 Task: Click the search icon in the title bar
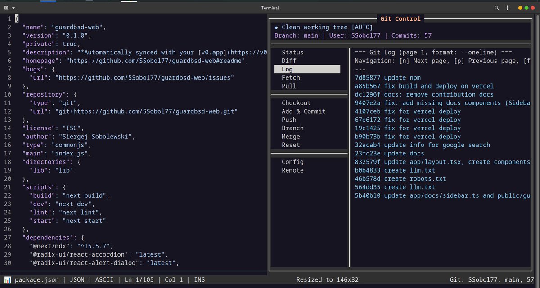[x=496, y=8]
